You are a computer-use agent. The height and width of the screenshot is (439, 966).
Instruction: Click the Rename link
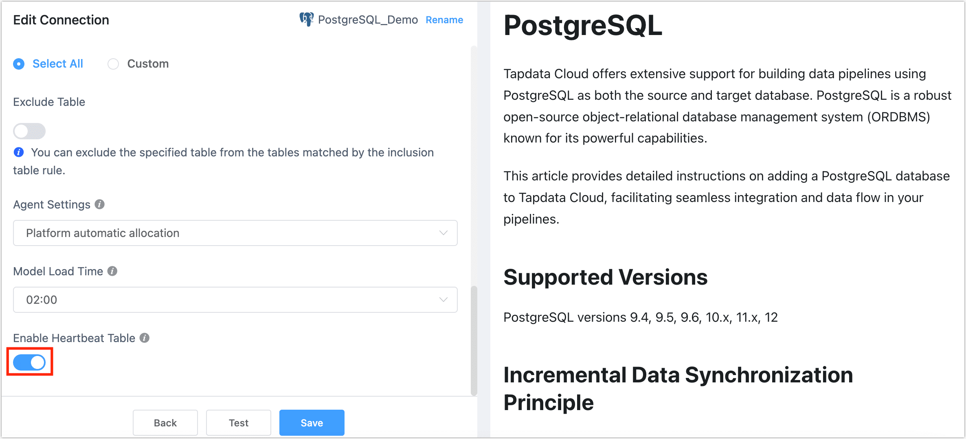click(x=444, y=20)
